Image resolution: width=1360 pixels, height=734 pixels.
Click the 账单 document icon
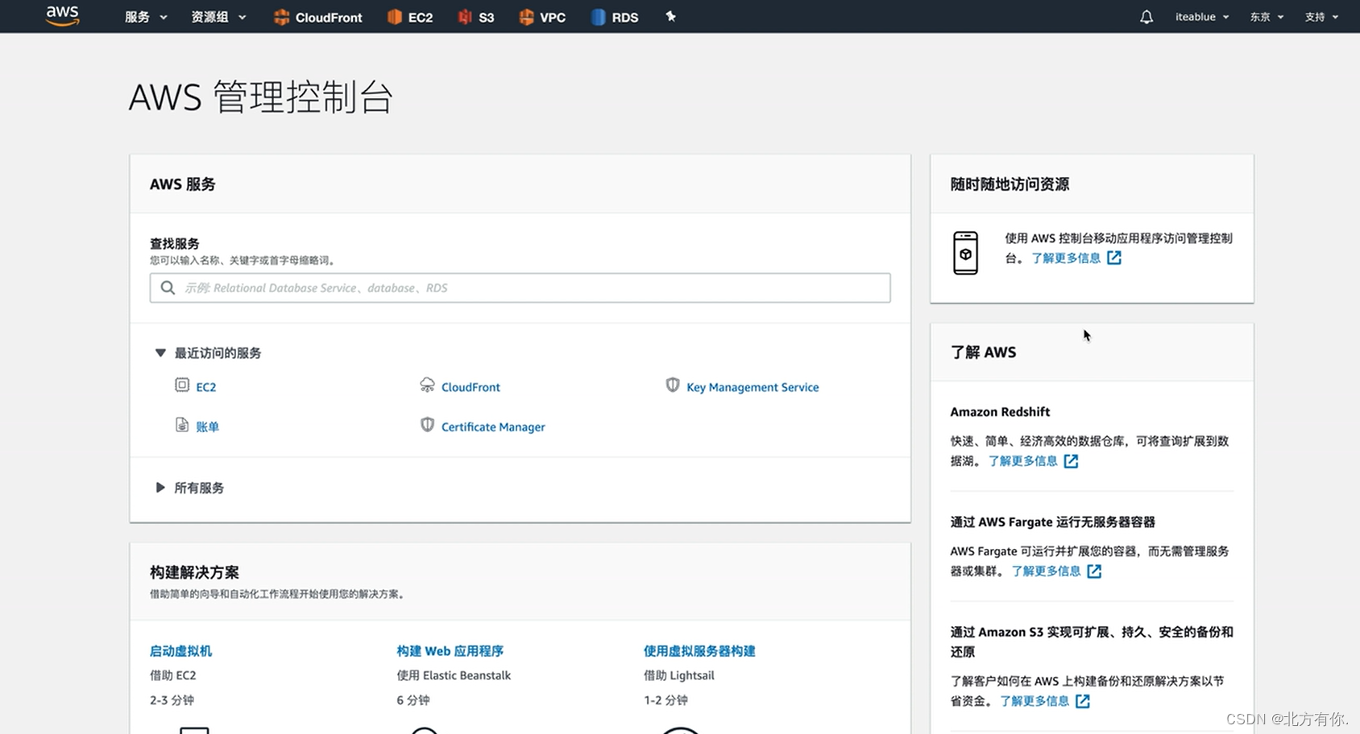click(x=182, y=425)
